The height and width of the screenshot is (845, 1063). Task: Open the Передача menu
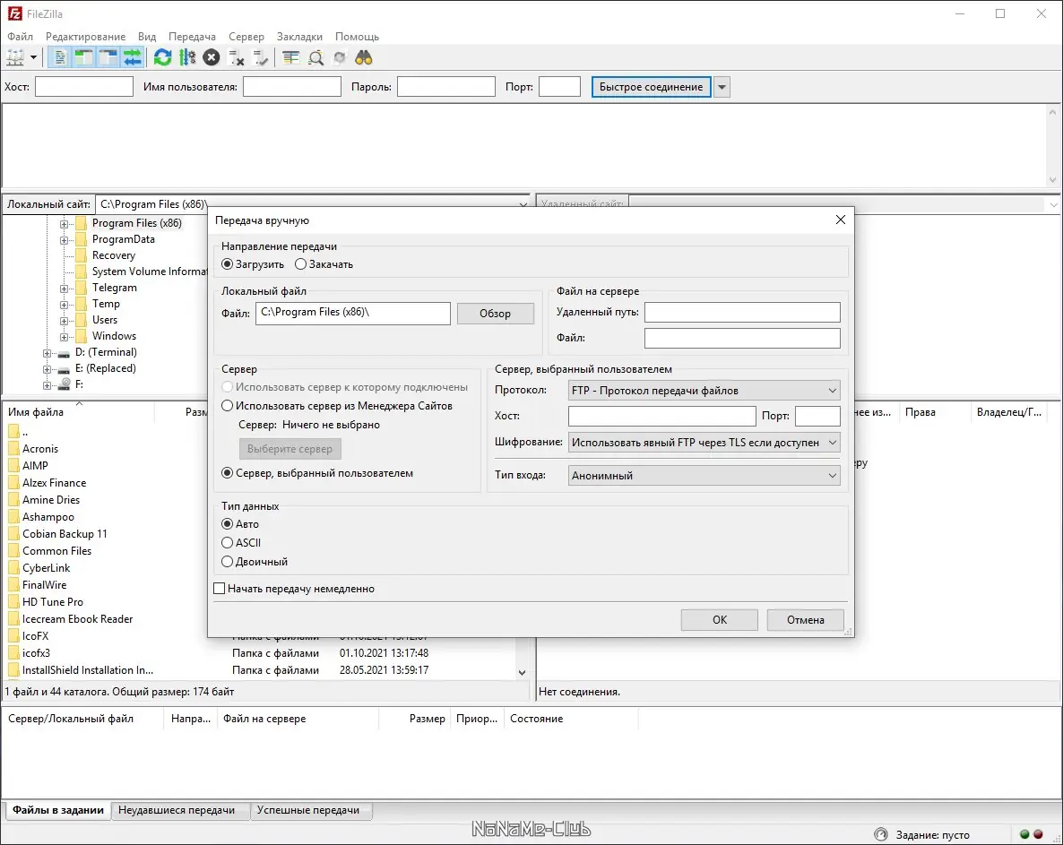(192, 37)
